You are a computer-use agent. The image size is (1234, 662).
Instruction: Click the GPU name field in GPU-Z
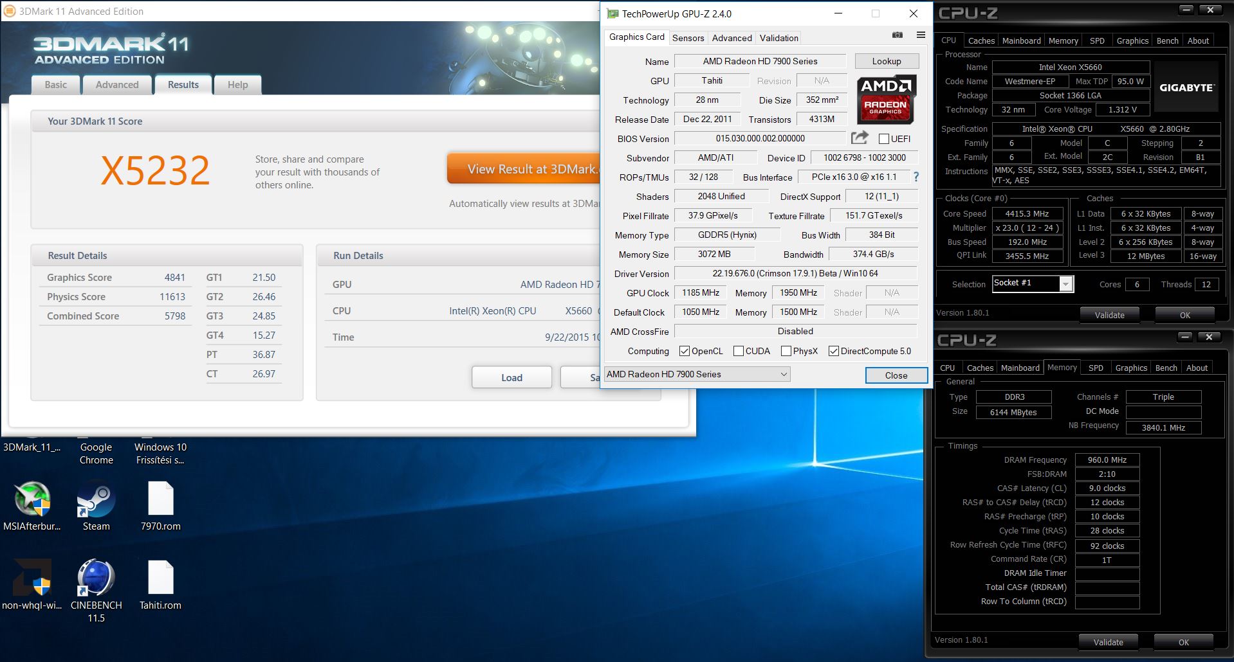coord(760,61)
